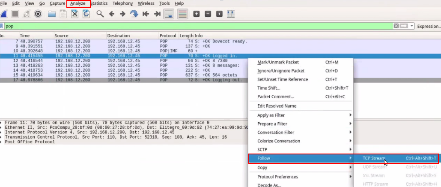Close the capture file
The height and width of the screenshot is (187, 441).
point(74,14)
